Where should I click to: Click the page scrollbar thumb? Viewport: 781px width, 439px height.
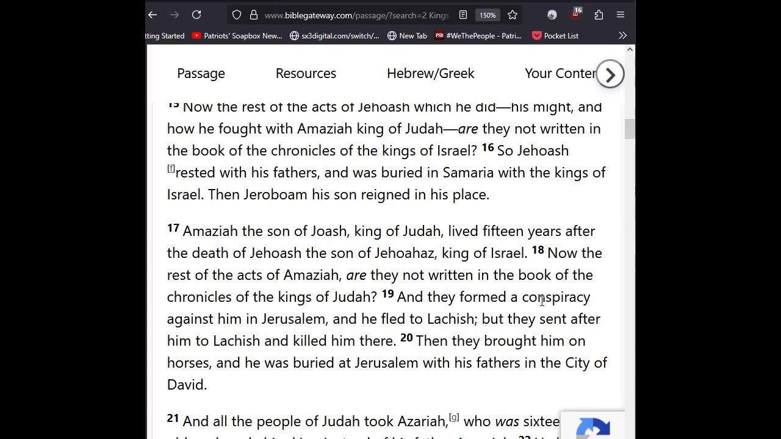click(630, 129)
